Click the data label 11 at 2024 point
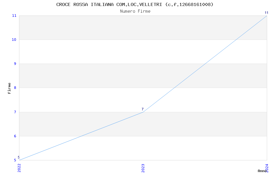The width and height of the screenshot is (270, 174). (x=267, y=13)
